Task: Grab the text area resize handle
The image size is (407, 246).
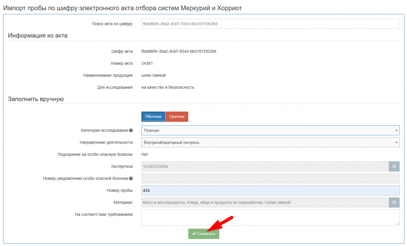Action: click(398, 224)
